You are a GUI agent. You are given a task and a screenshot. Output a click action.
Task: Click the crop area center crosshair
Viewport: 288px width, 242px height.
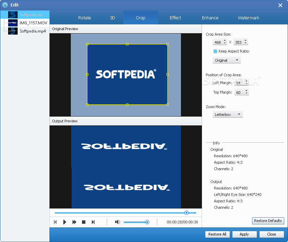[x=127, y=75]
